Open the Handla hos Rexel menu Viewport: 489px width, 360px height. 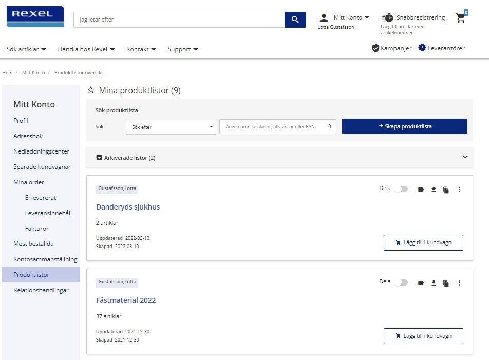pos(86,49)
